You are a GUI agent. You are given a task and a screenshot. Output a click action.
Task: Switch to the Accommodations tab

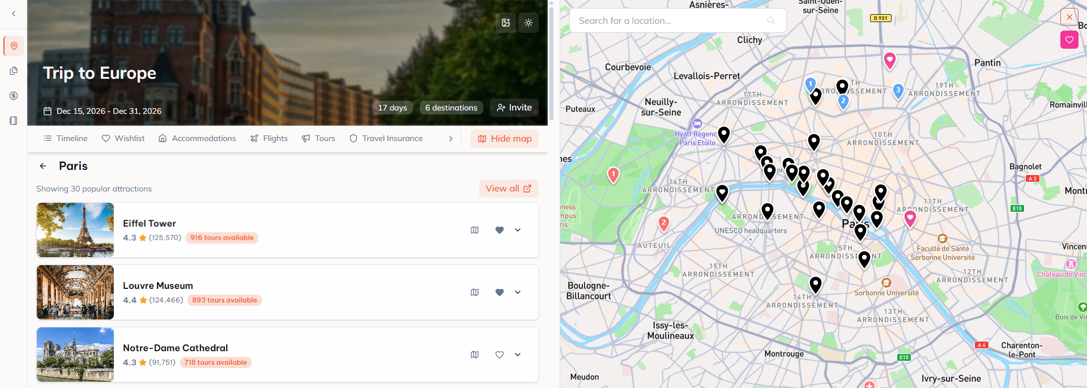click(197, 138)
